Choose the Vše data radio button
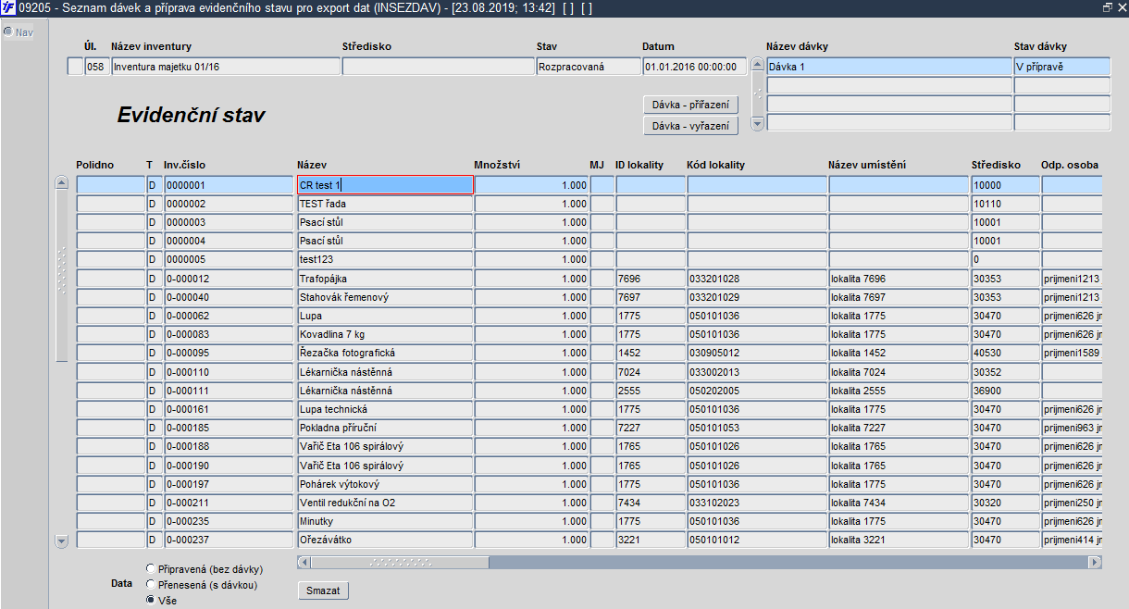 coord(151,600)
